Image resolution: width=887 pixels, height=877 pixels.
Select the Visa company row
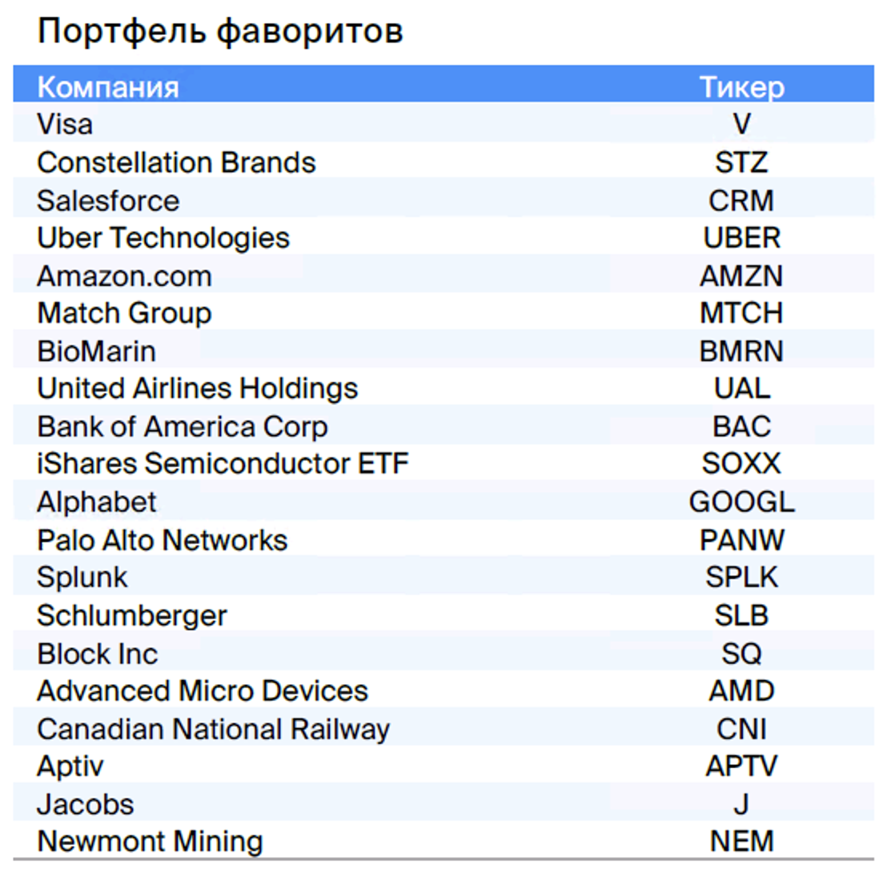coord(444,124)
